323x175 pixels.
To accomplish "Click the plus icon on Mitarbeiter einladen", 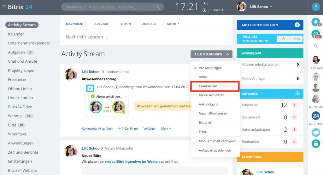I will click(297, 25).
